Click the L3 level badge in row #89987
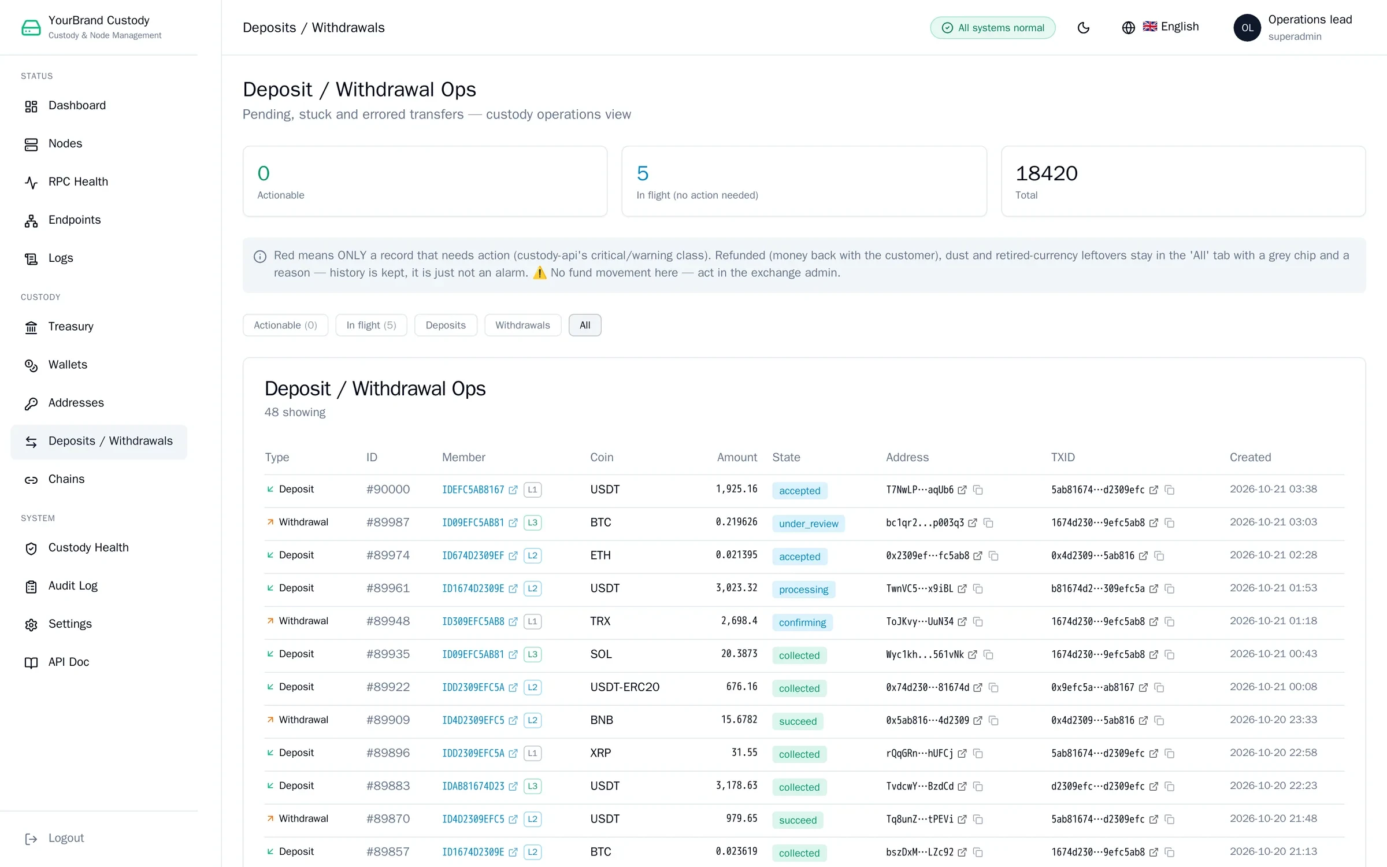Viewport: 1387px width, 867px height. [532, 523]
